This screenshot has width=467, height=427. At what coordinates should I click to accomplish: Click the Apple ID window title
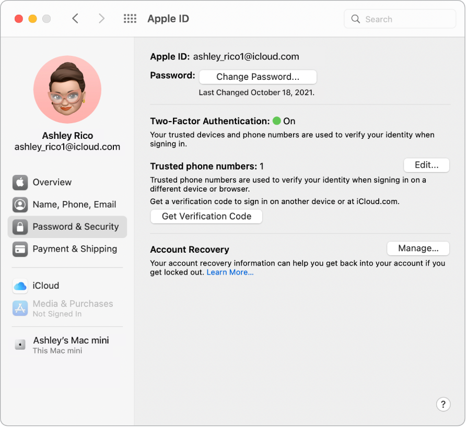(x=168, y=18)
